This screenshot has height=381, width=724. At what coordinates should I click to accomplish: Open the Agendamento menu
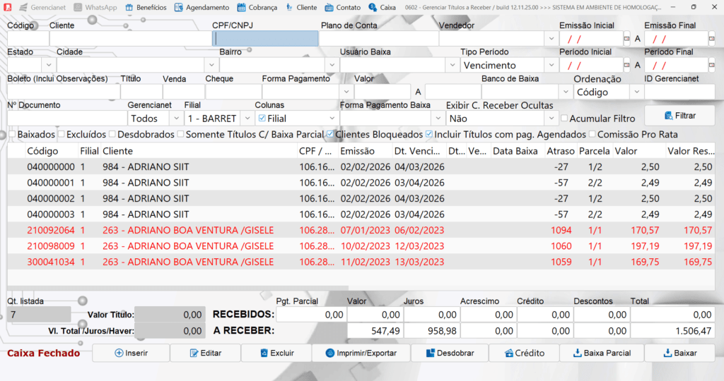coord(202,7)
